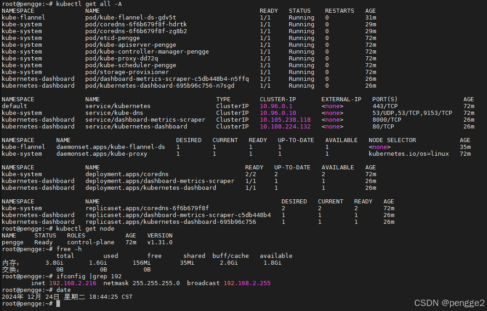Click service/kube-dns name

point(114,113)
